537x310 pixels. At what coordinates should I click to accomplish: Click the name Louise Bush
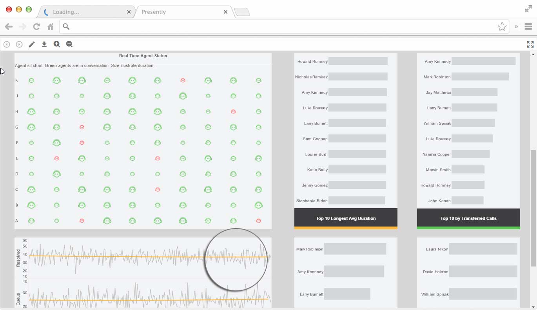pyautogui.click(x=316, y=154)
